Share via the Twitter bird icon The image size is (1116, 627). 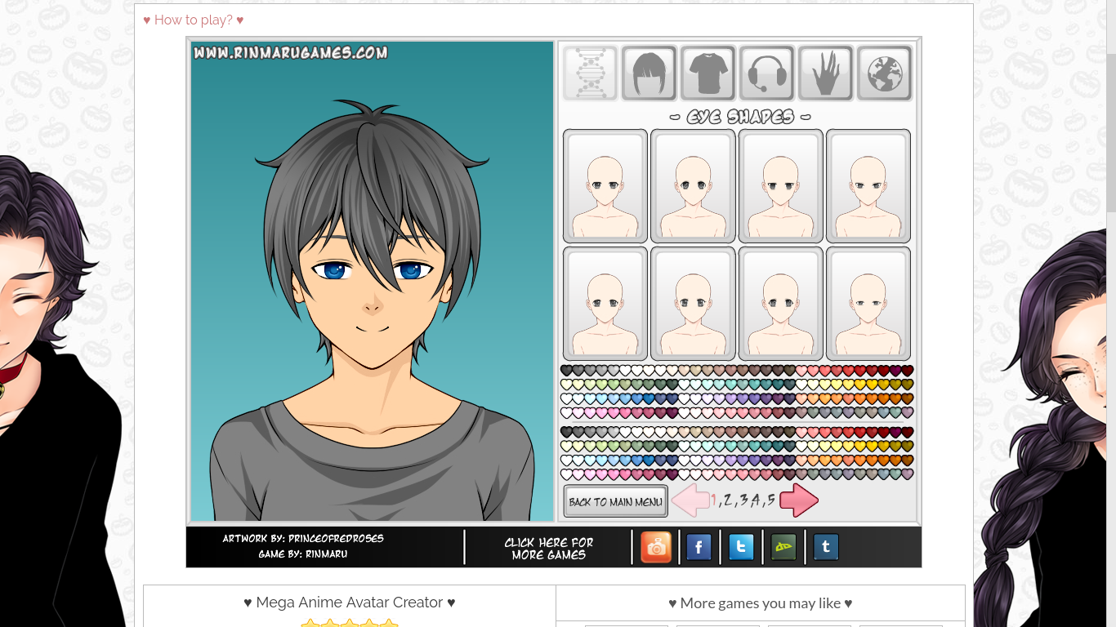coord(741,547)
